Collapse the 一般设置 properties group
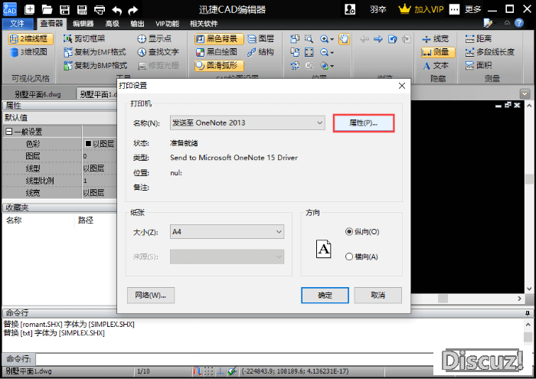This screenshot has width=536, height=379. (x=9, y=131)
